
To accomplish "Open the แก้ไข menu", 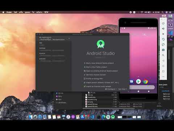I will (21, 12).
